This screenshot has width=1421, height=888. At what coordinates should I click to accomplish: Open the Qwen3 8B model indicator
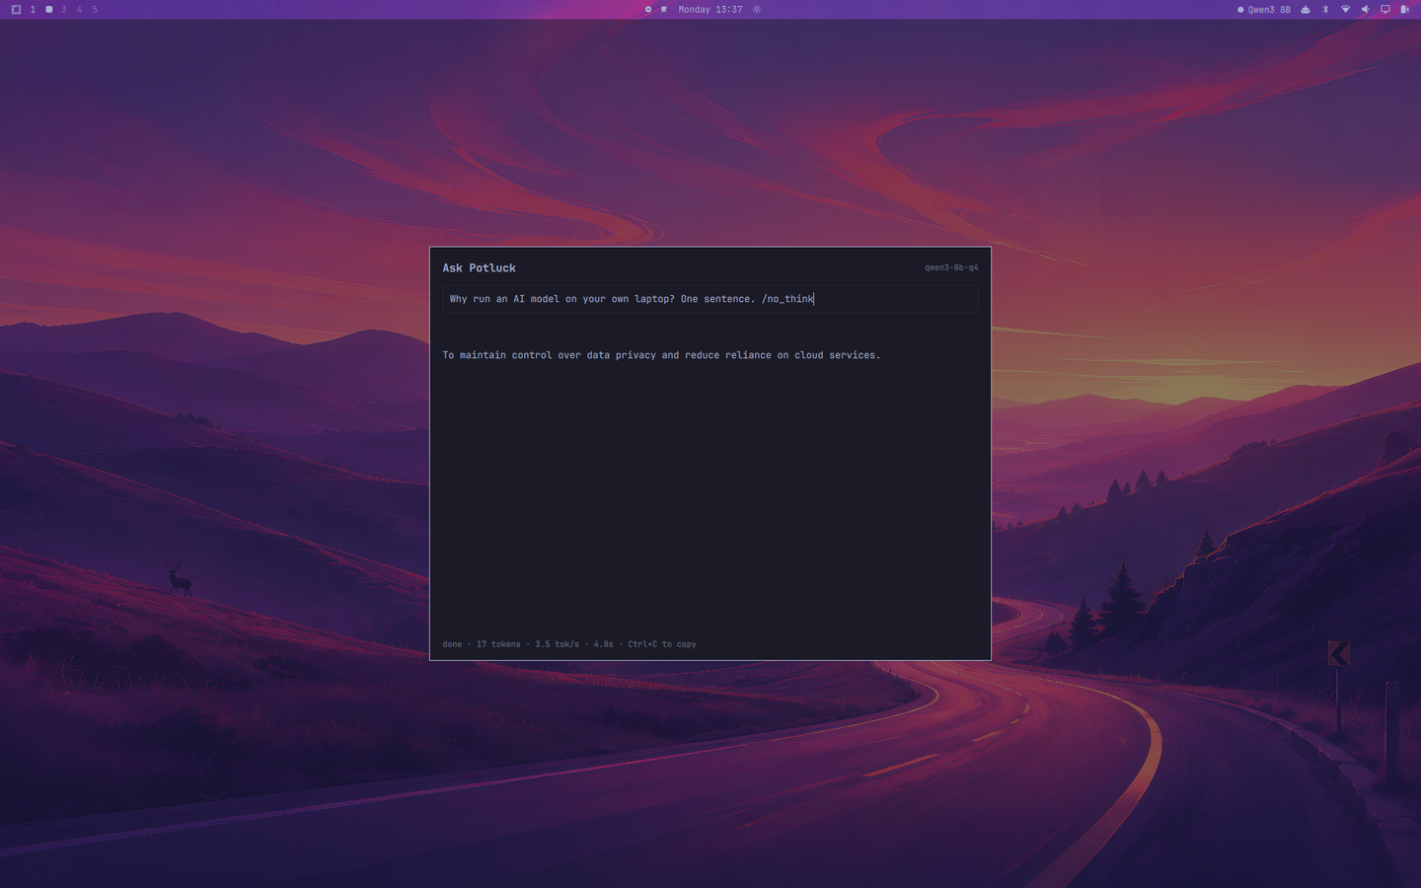pyautogui.click(x=1264, y=9)
